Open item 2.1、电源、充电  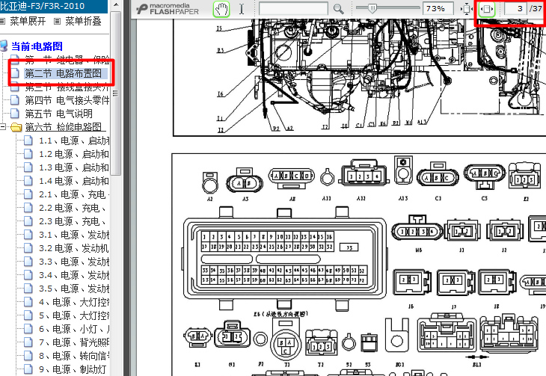coord(74,194)
